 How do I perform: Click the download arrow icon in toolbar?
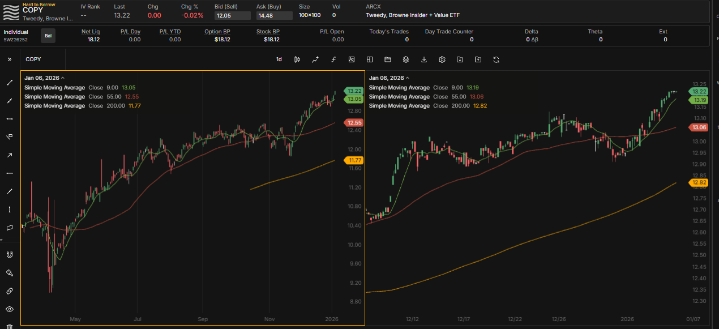(424, 59)
